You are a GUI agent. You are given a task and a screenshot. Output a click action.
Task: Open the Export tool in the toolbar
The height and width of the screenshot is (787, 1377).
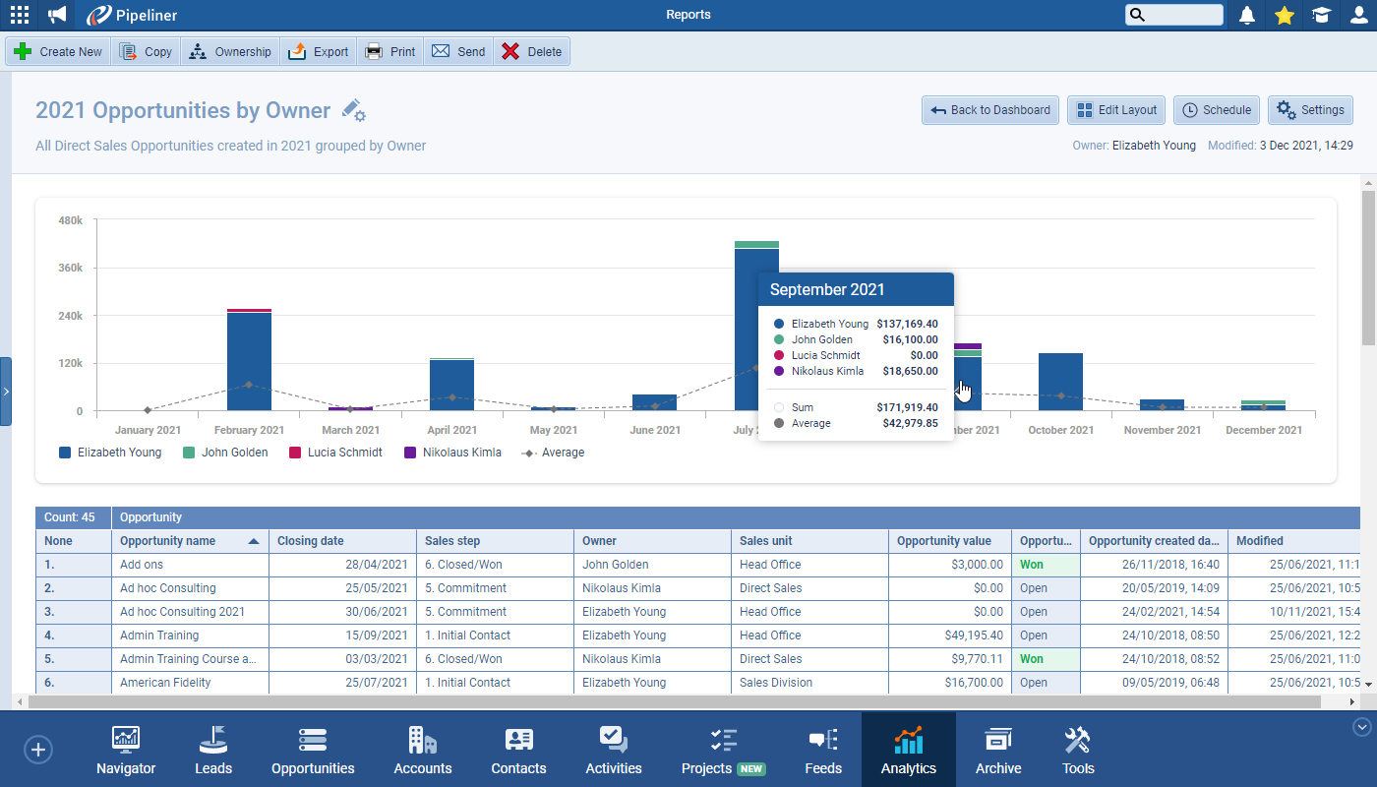(318, 50)
